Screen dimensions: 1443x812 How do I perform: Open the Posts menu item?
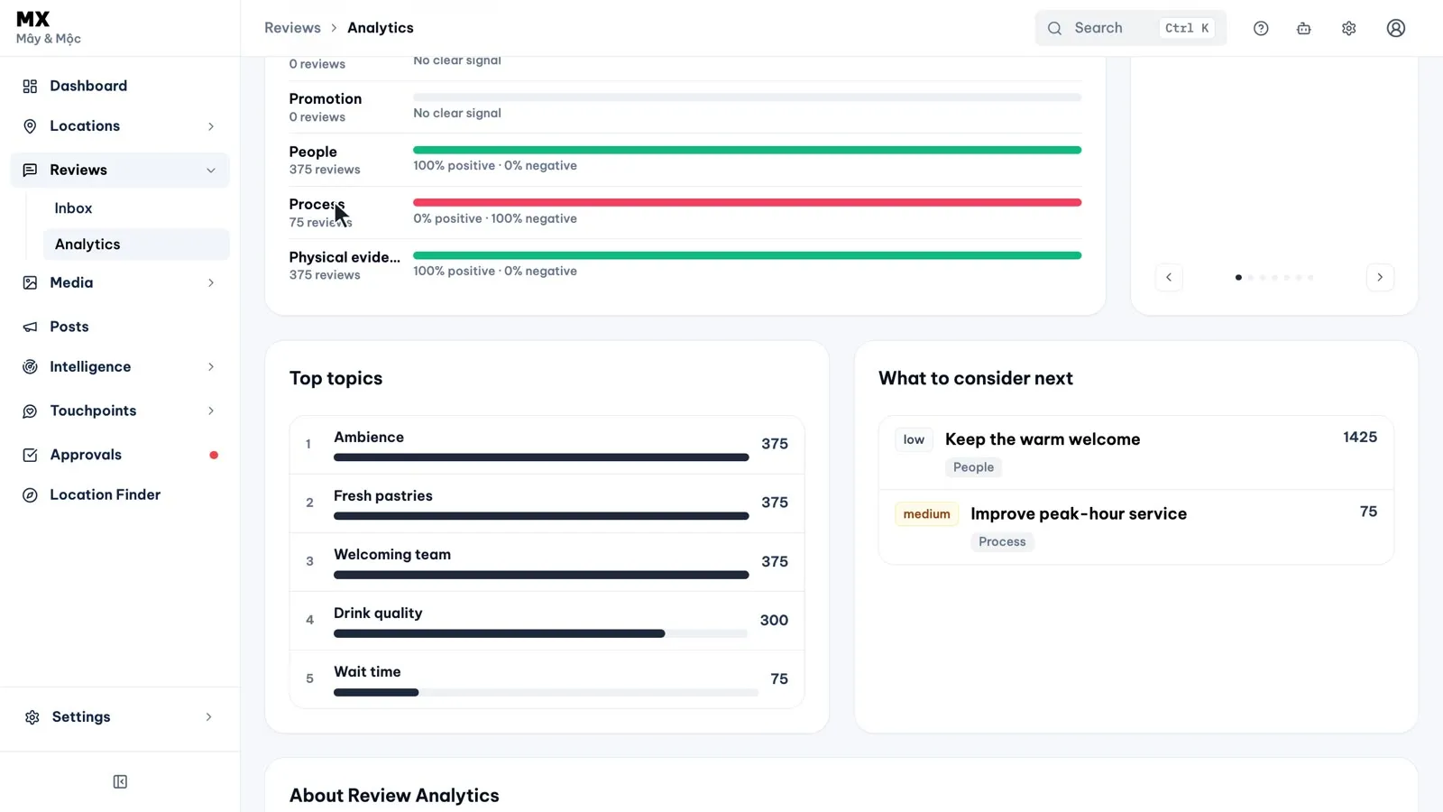click(120, 327)
